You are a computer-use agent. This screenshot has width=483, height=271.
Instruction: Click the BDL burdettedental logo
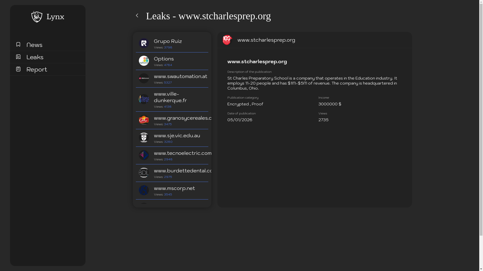[144, 173]
